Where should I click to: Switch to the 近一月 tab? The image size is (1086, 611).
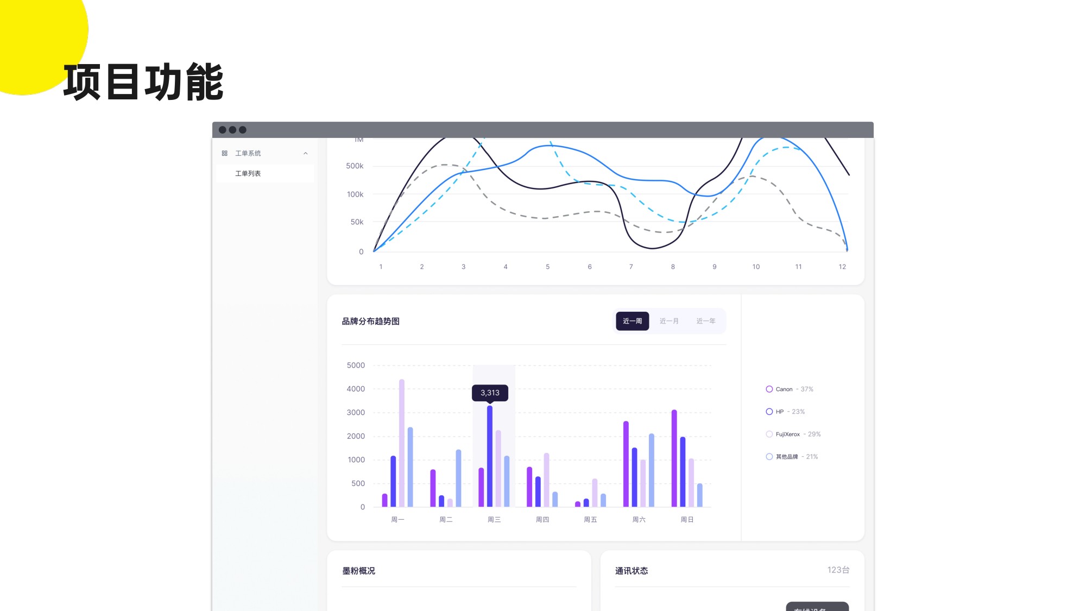[x=669, y=321]
